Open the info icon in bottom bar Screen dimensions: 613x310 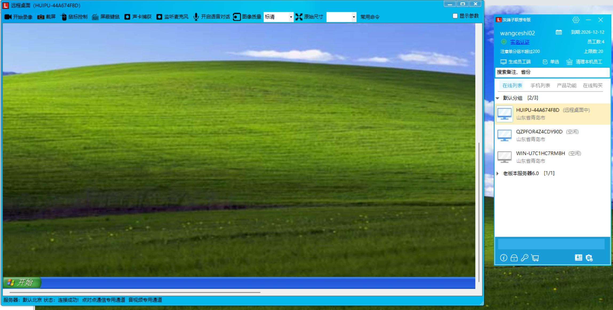pos(503,258)
